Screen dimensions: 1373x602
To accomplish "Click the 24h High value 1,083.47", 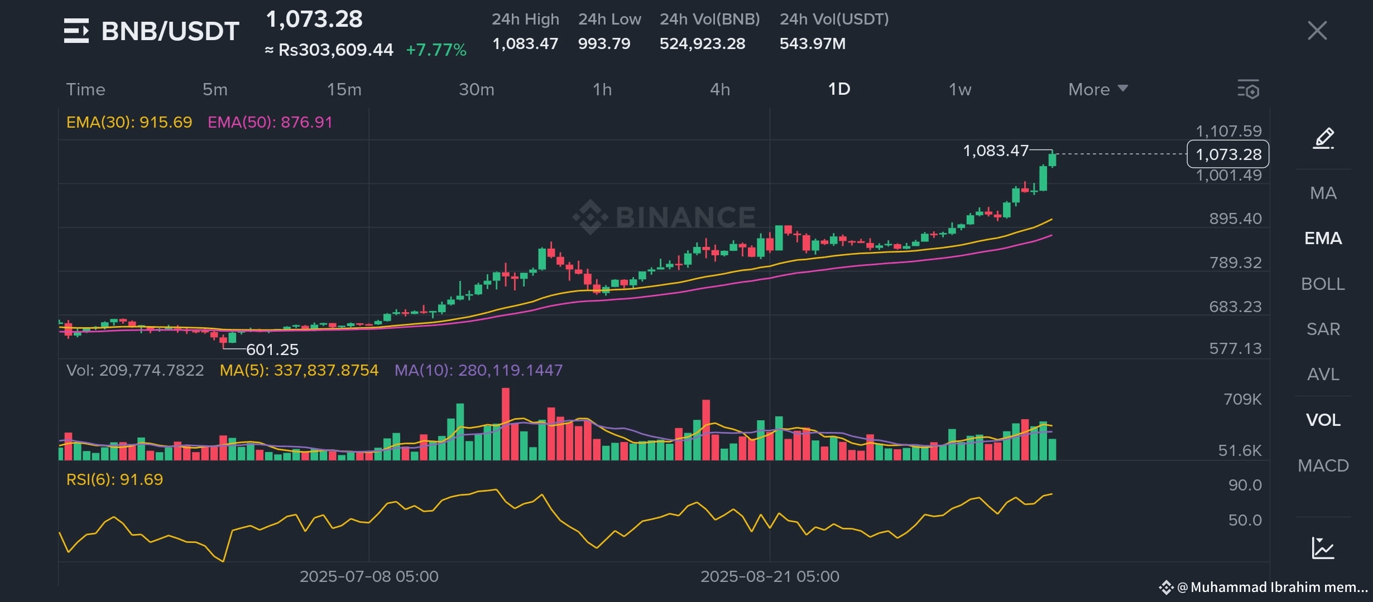I will [525, 43].
